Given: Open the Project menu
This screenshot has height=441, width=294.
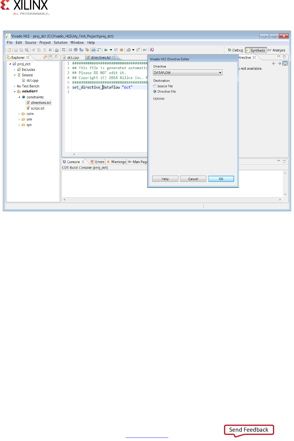Looking at the screenshot, I should (45, 42).
